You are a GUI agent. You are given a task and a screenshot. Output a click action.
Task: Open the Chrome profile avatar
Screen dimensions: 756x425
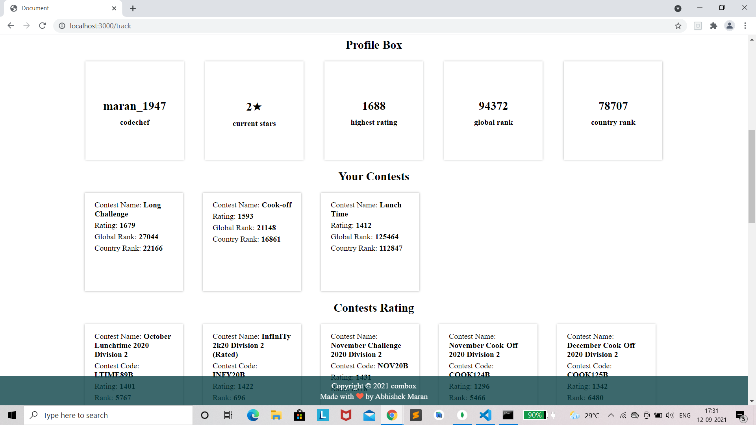[729, 26]
